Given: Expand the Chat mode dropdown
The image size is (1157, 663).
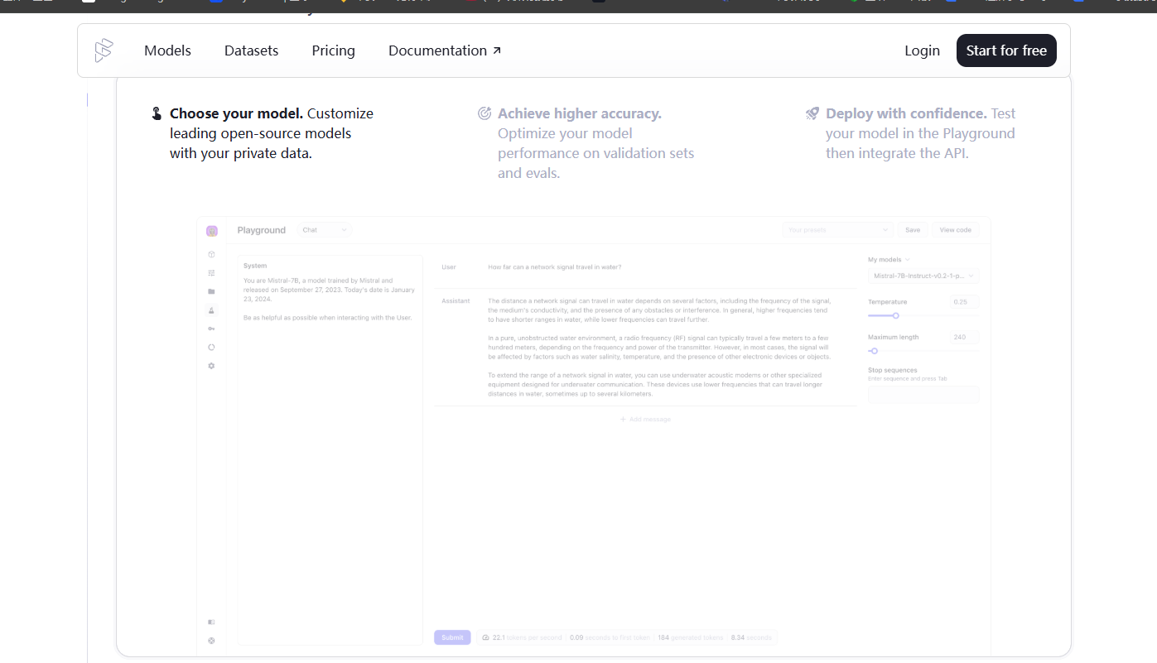Looking at the screenshot, I should coord(324,230).
